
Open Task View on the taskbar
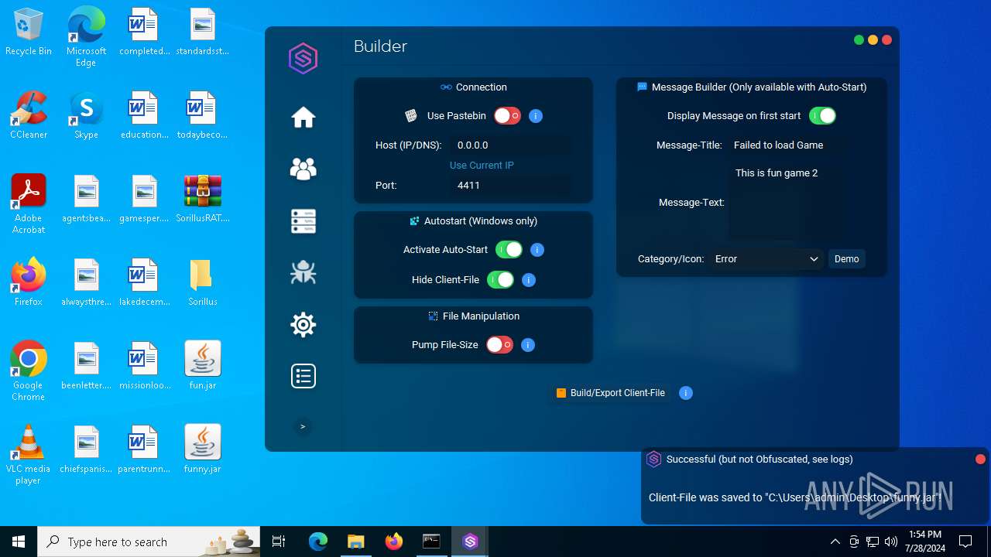point(279,542)
